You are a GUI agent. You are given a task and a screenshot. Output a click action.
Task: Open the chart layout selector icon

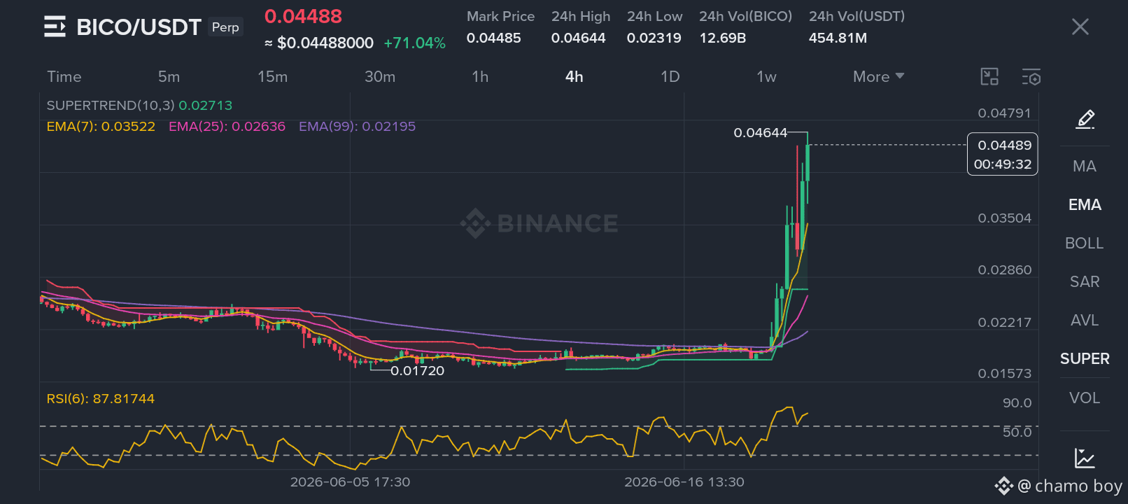pyautogui.click(x=989, y=76)
